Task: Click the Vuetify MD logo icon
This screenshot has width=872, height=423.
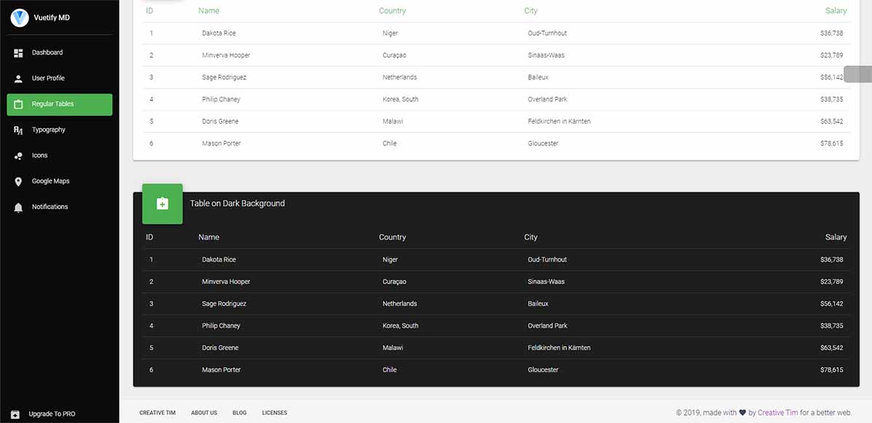Action: 19,17
